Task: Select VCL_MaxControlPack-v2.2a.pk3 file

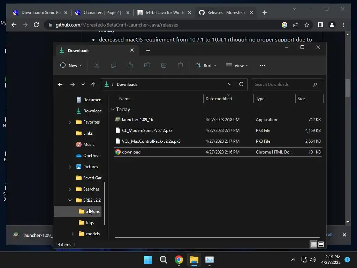Action: [x=218, y=141]
